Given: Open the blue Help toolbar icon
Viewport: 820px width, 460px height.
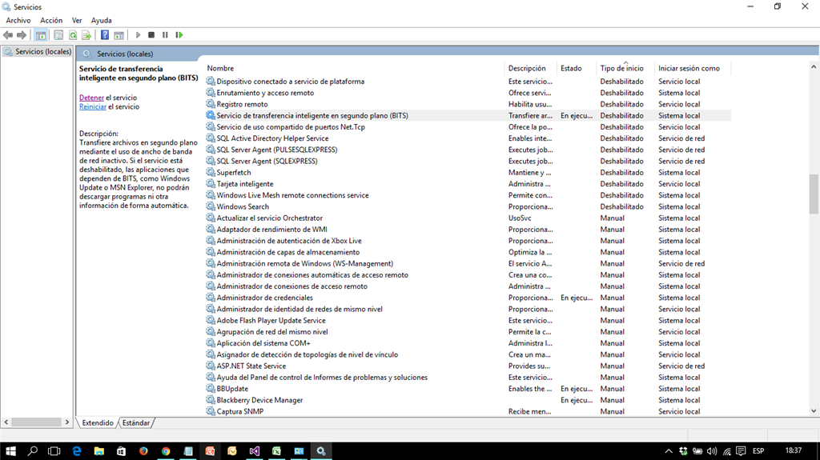Looking at the screenshot, I should 105,35.
